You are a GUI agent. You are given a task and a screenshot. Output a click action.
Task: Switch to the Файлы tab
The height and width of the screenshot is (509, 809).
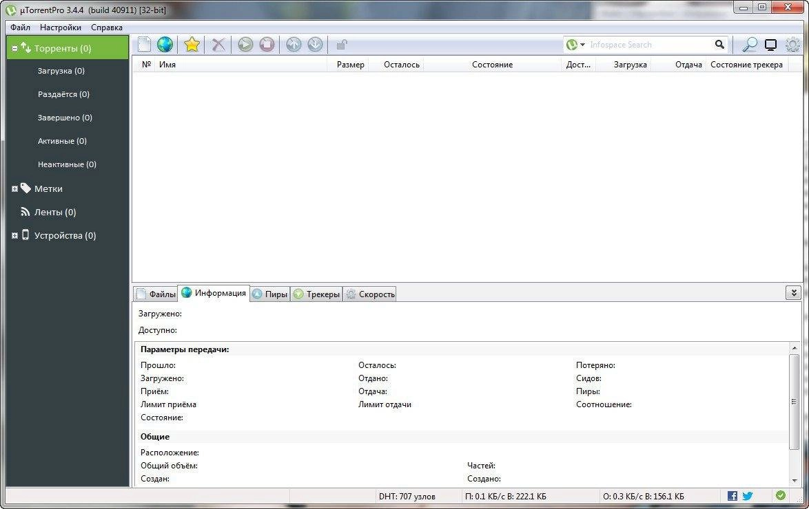156,294
